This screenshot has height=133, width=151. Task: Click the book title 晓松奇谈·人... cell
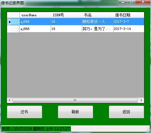click(98, 22)
